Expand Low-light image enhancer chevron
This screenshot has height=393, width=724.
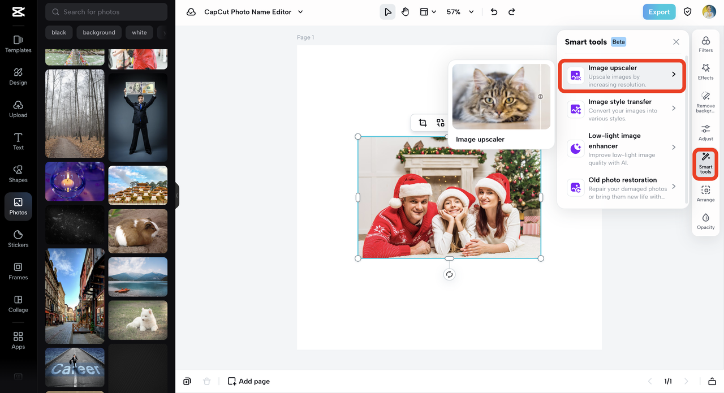click(x=674, y=147)
